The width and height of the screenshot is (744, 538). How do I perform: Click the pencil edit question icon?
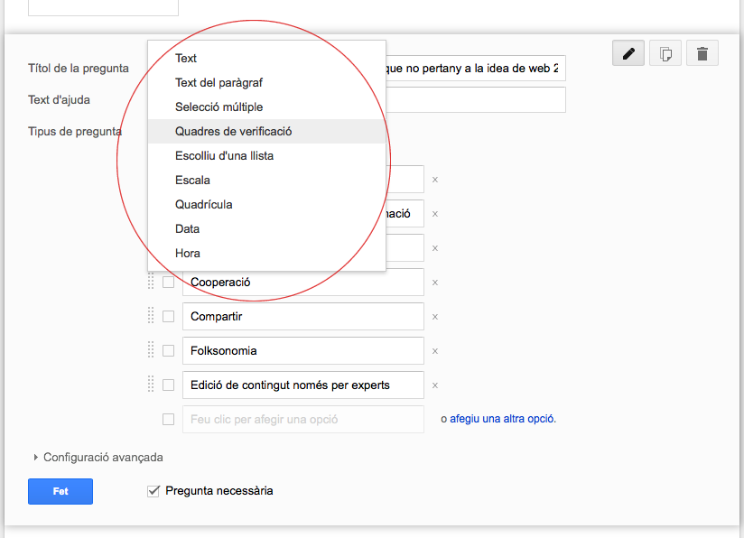coord(628,54)
